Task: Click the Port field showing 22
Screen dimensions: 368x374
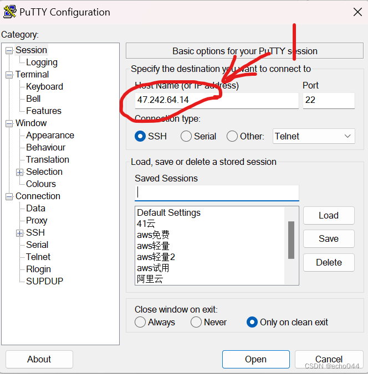Action: [x=329, y=101]
